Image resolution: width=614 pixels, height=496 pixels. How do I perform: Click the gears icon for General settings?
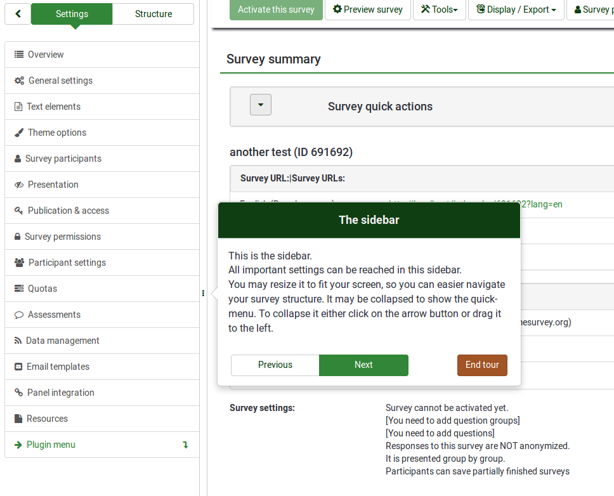(x=20, y=81)
